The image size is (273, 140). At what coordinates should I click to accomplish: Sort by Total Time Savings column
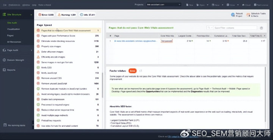click(258, 36)
